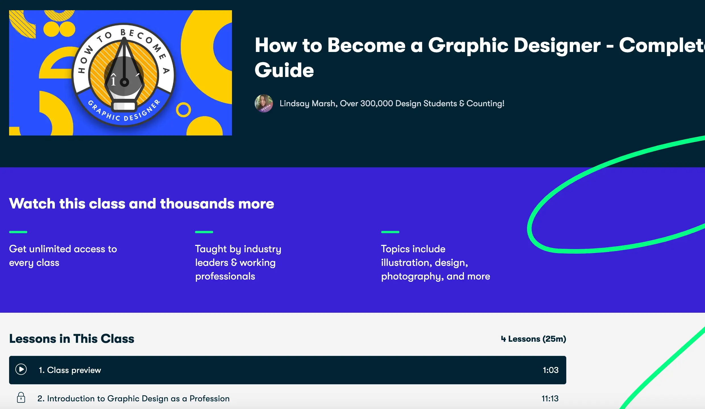This screenshot has height=409, width=705.
Task: Click the 1:03 duration on lesson one
Action: [x=550, y=370]
